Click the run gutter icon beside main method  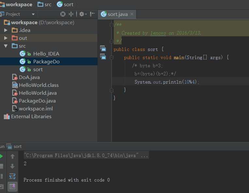click(103, 56)
